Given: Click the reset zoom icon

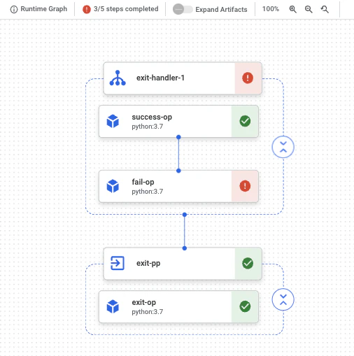Looking at the screenshot, I should click(325, 9).
